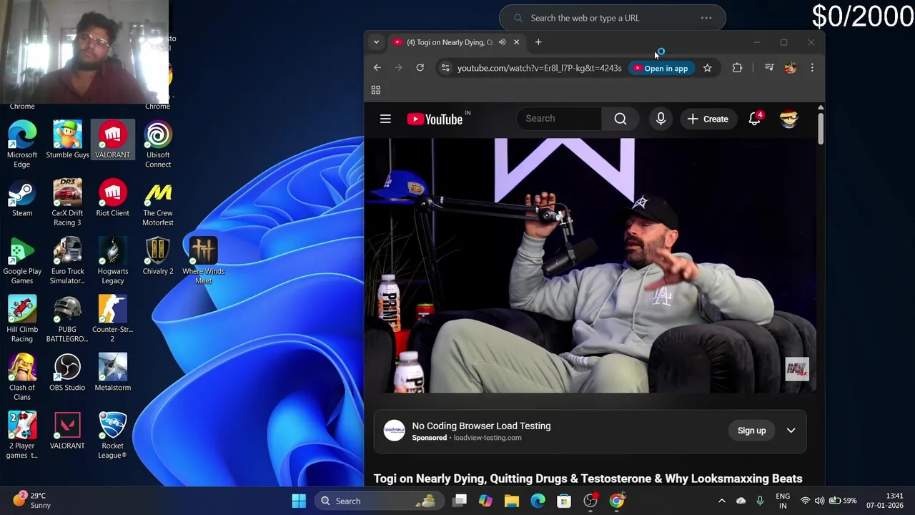Viewport: 915px width, 515px height.
Task: Open Hill Climb Racing shortcut
Action: 22,320
